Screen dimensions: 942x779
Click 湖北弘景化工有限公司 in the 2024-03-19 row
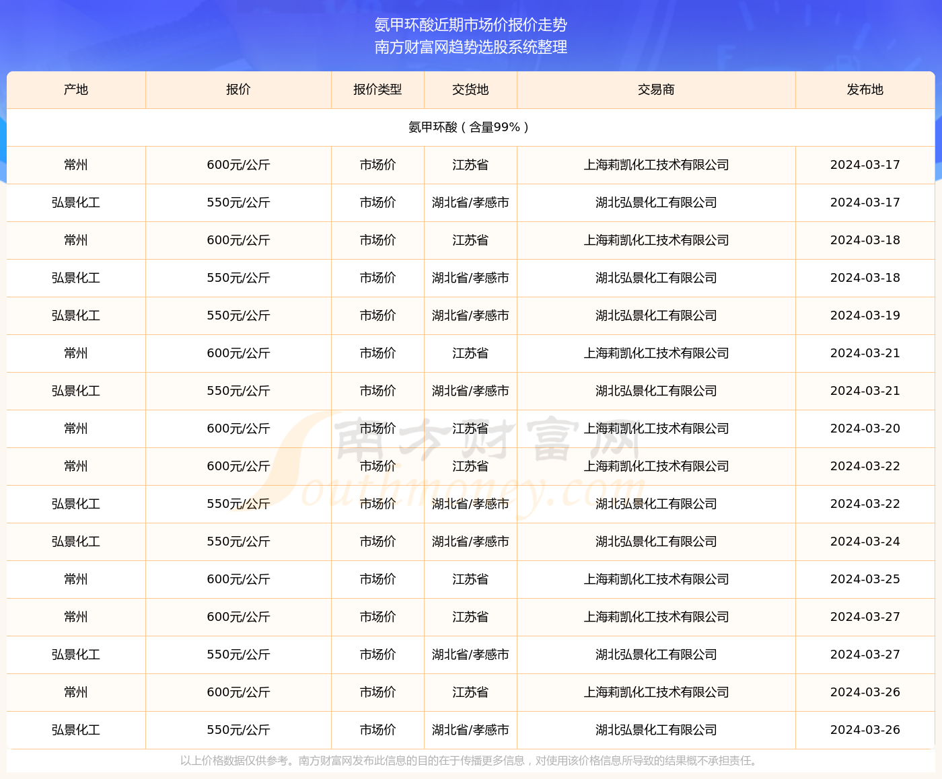coord(656,316)
